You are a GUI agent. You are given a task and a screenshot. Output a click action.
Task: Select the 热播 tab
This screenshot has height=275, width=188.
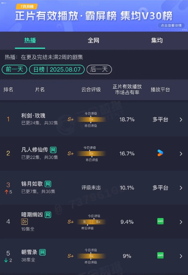point(30,40)
